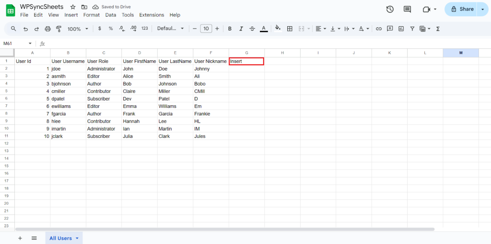Screen dimensions: 491x244
Task: Select column G header
Action: click(x=247, y=53)
